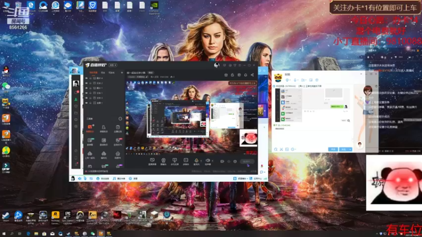The image size is (422, 237).
Task: Open Rockstar Games Launcher shortcut
Action: (x=55, y=217)
